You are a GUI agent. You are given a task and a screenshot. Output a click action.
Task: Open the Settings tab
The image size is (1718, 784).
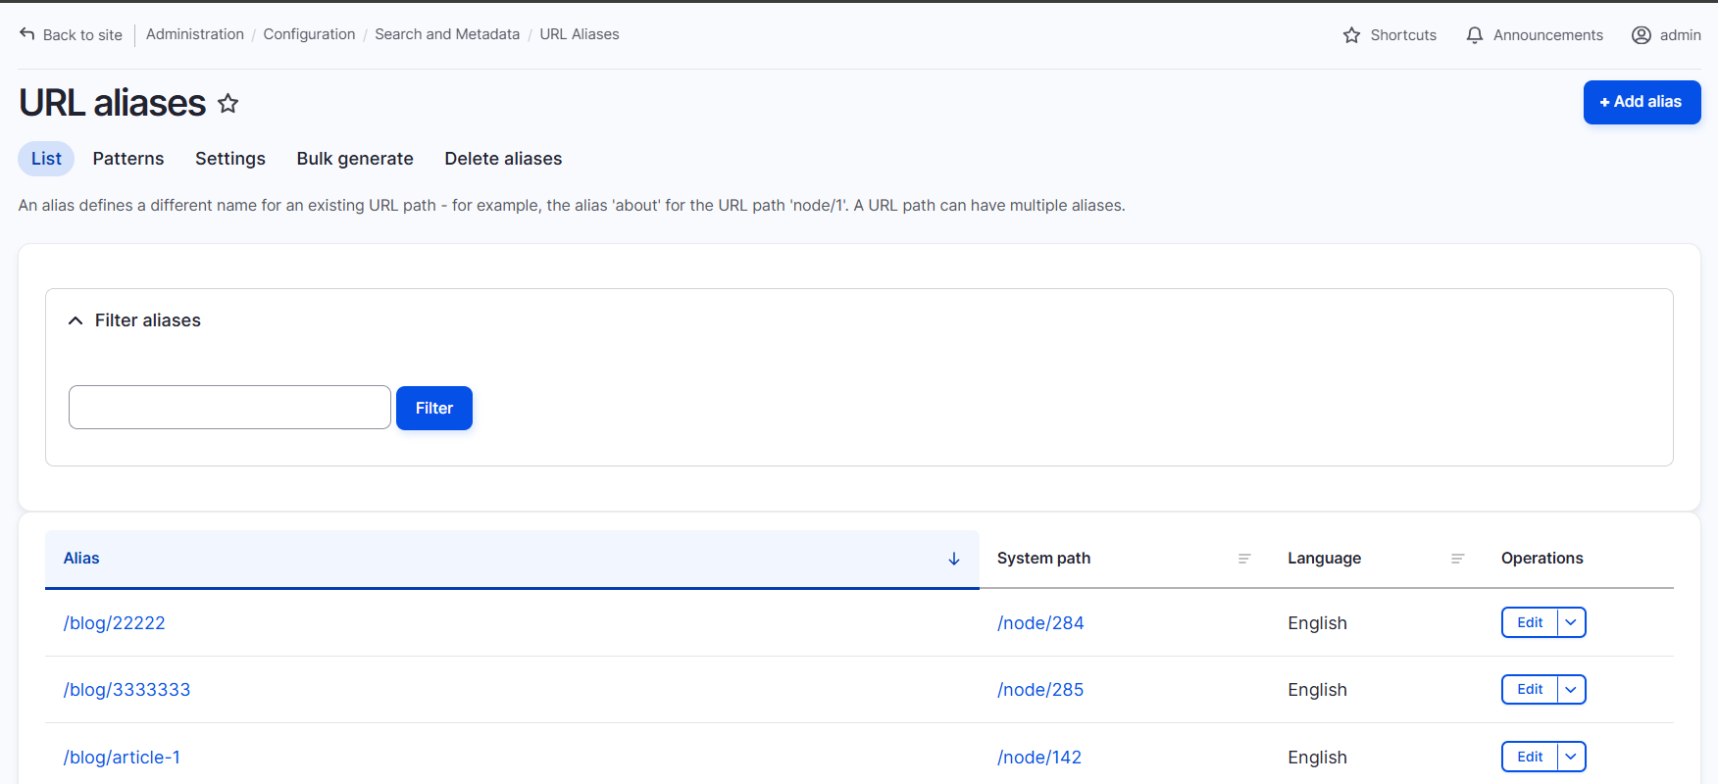(230, 159)
